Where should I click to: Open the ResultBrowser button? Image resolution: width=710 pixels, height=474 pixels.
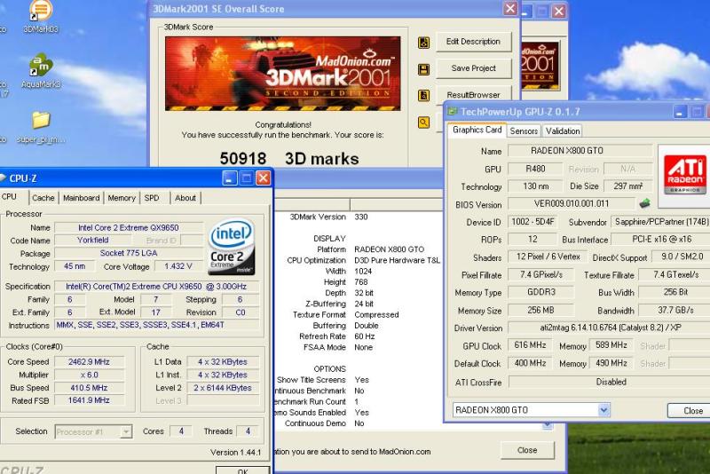click(x=474, y=94)
